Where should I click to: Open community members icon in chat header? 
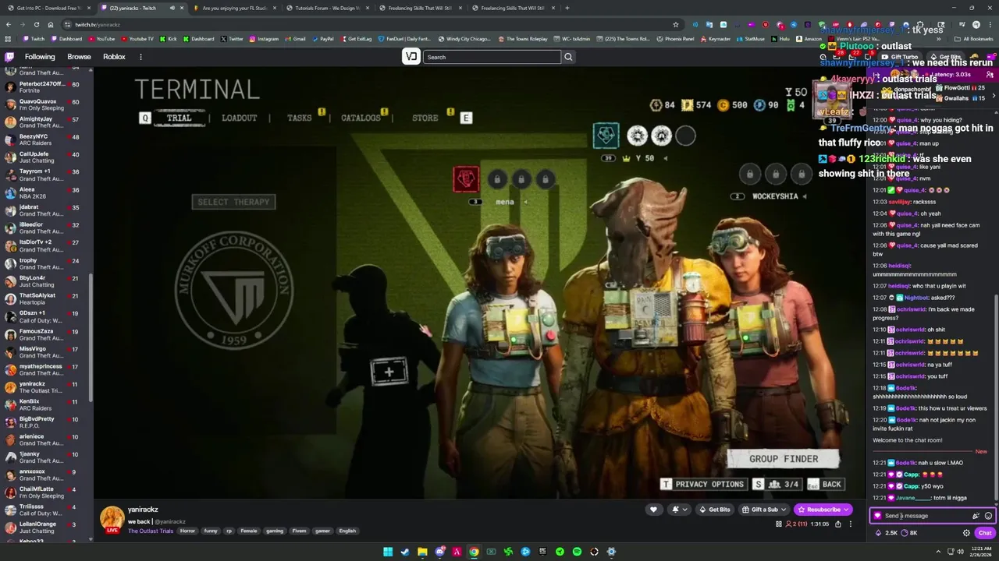(x=990, y=74)
